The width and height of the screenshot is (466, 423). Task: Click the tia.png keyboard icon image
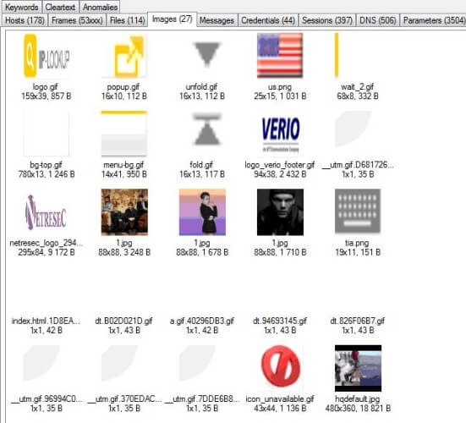358,211
